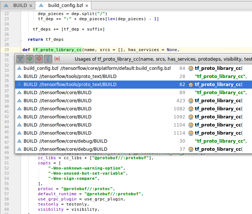Screen dimensions: 252x214
Task: Click the pink method 'm' icon in usages toolbar
Action: click(x=57, y=59)
